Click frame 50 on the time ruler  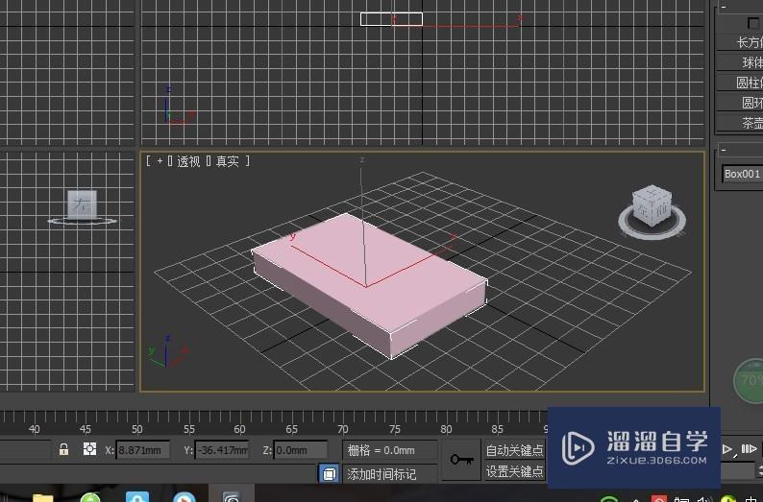click(x=136, y=429)
